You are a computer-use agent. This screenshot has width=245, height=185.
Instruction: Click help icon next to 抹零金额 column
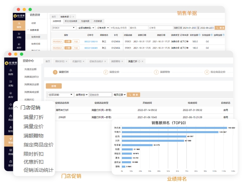coord(224,35)
